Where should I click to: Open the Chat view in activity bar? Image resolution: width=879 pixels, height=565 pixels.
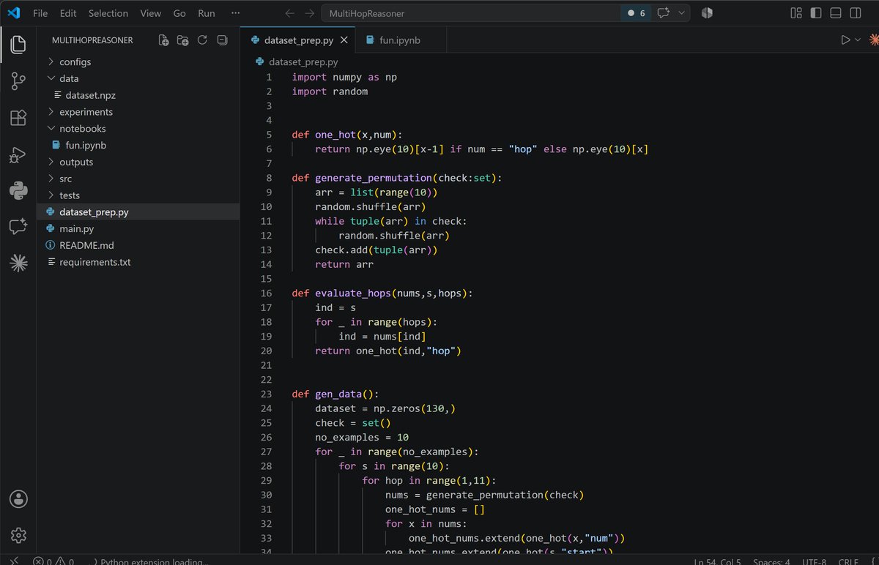[x=18, y=228]
